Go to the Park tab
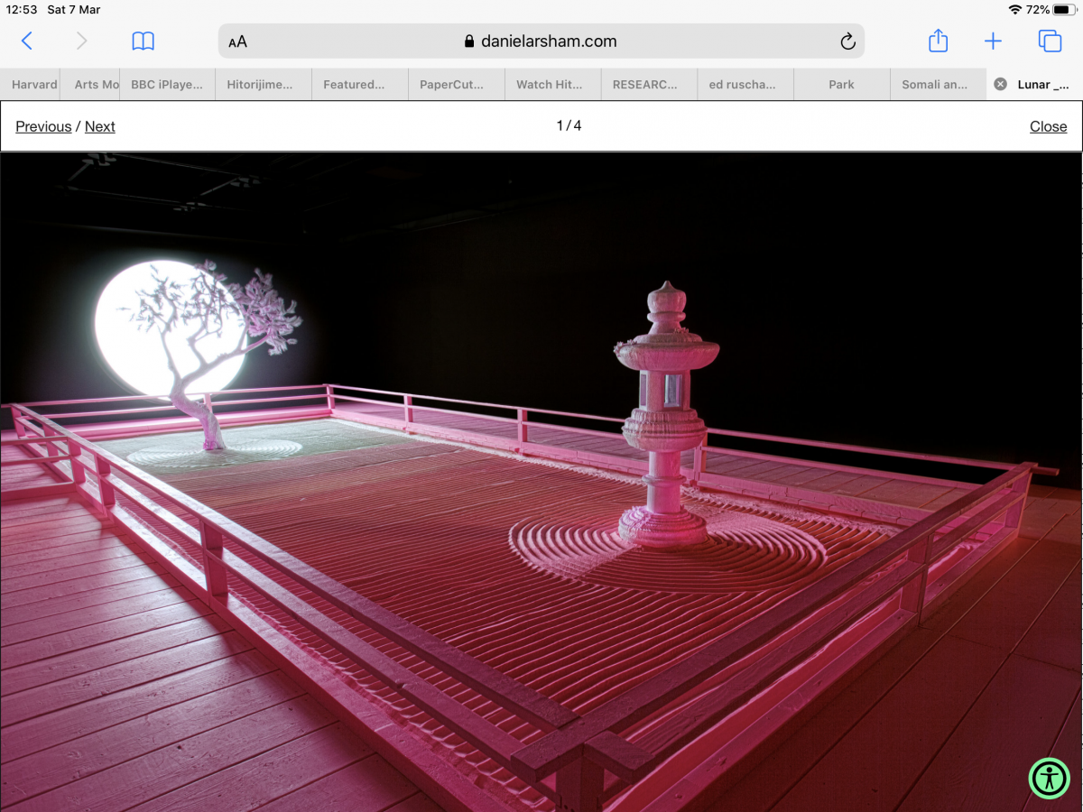Screen dimensions: 1083x812 pos(841,84)
